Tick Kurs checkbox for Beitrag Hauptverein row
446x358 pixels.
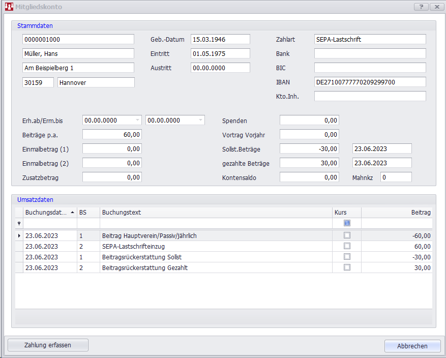347,235
